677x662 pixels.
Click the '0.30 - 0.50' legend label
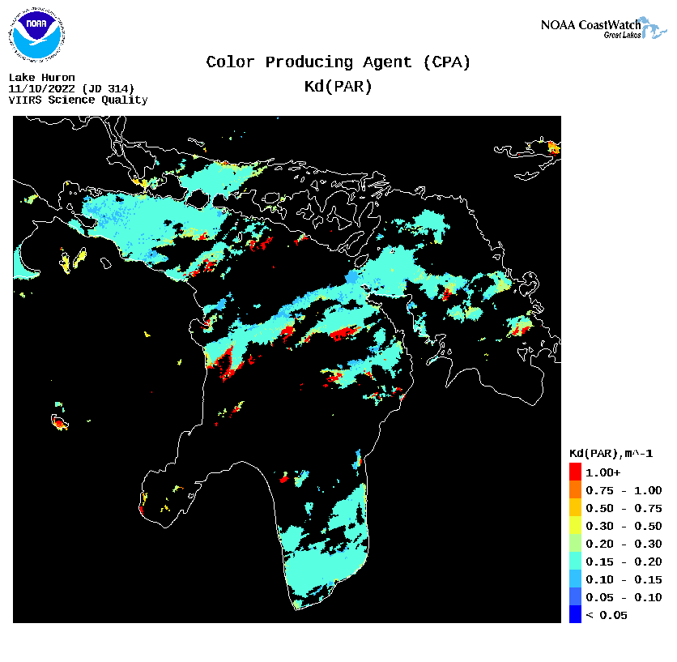pos(624,526)
